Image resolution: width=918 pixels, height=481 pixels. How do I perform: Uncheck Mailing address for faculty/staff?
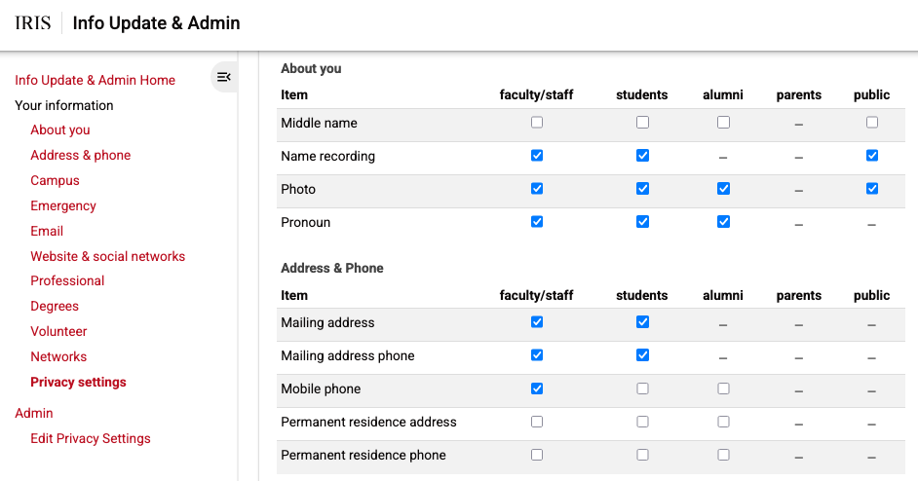(537, 322)
